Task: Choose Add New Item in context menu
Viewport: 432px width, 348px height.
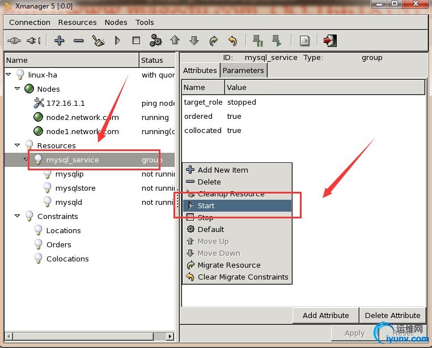Action: pyautogui.click(x=237, y=170)
